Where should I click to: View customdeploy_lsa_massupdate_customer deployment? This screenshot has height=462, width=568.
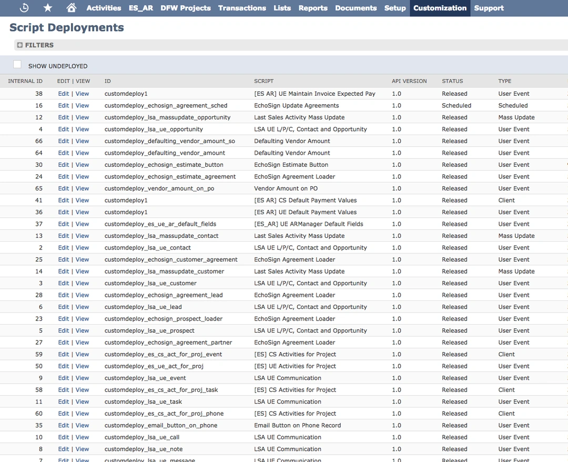coord(82,271)
